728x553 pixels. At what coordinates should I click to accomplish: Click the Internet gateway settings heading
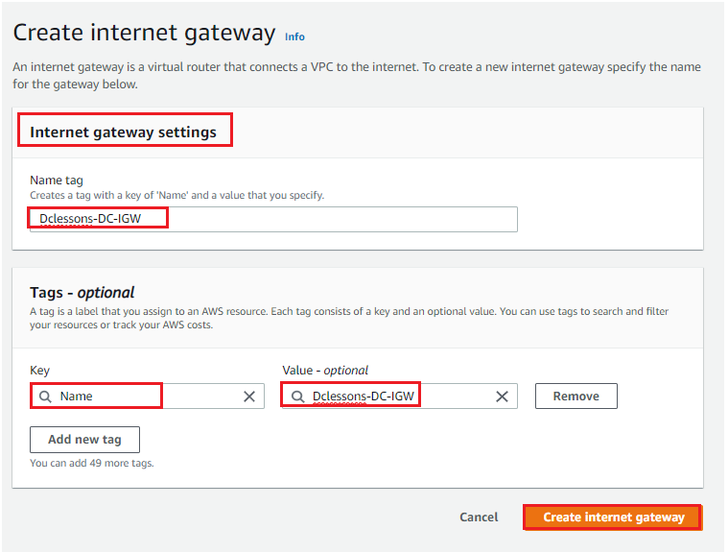123,132
